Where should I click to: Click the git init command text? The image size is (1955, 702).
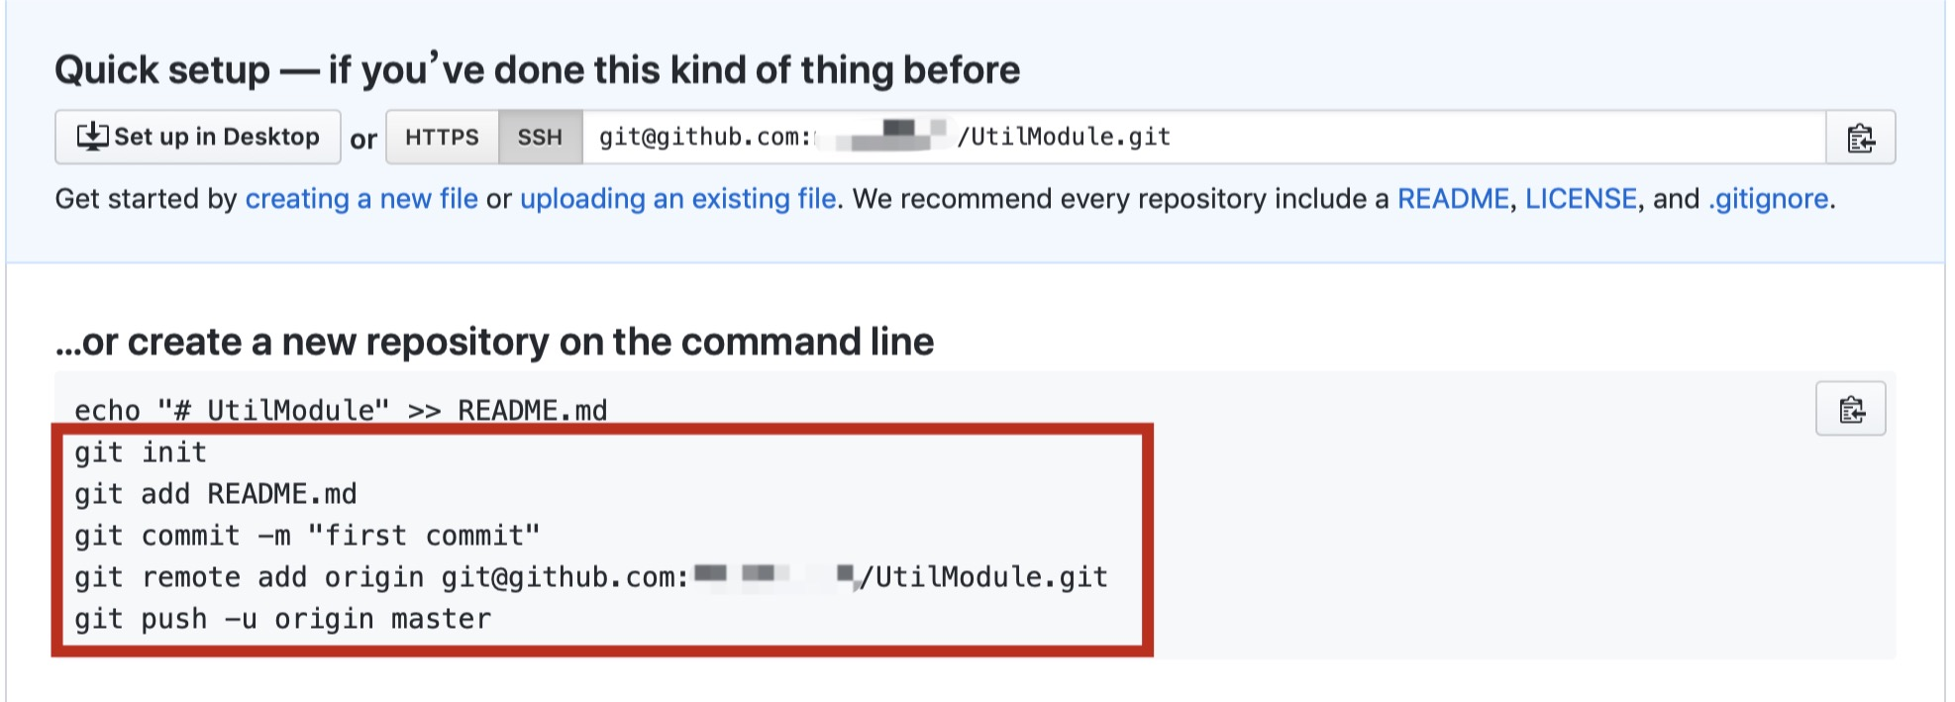[141, 452]
